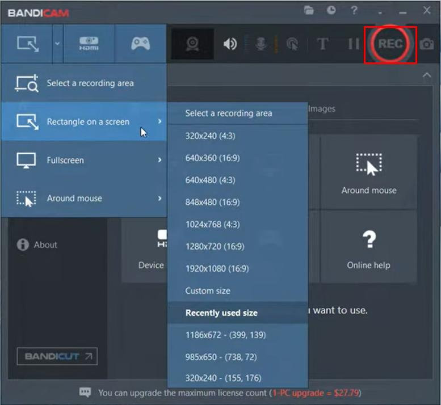Screen dimensions: 441x405
Task: Switch to the Images tab
Action: (x=322, y=109)
